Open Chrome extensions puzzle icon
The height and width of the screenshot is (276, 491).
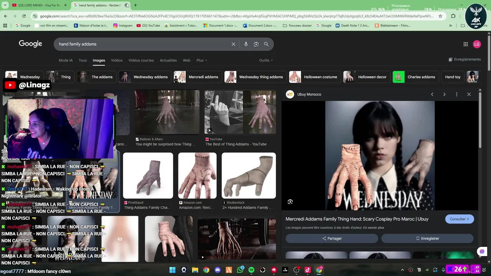click(x=453, y=16)
